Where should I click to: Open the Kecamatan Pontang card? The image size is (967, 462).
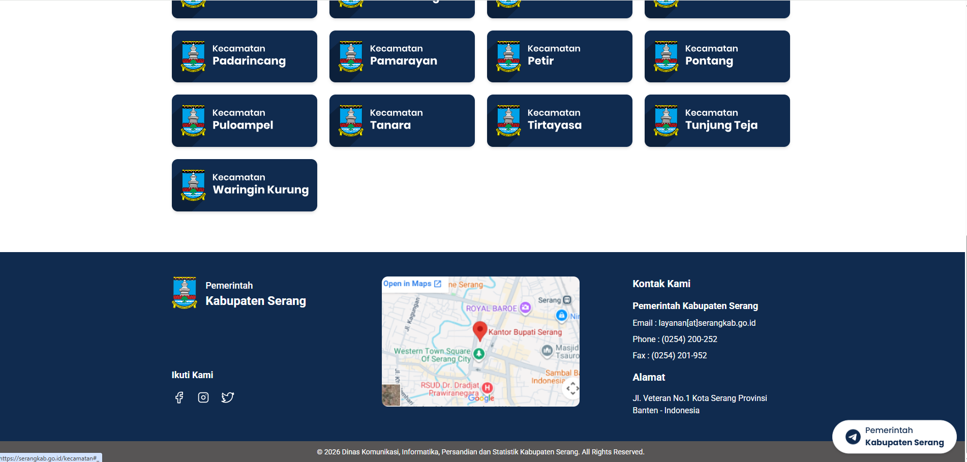point(717,56)
